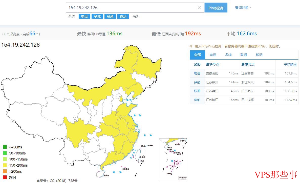Image resolution: width=300 pixels, height=183 pixels.
Task: Click the 50~100ms legend swatch
Action: click(5, 153)
